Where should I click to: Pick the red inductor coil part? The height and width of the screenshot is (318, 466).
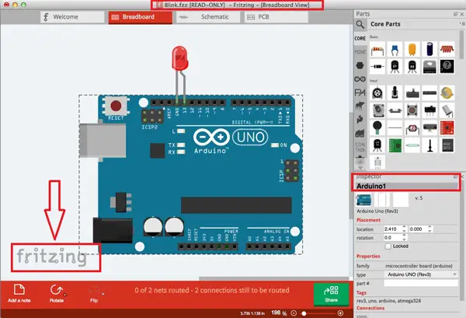click(x=447, y=50)
